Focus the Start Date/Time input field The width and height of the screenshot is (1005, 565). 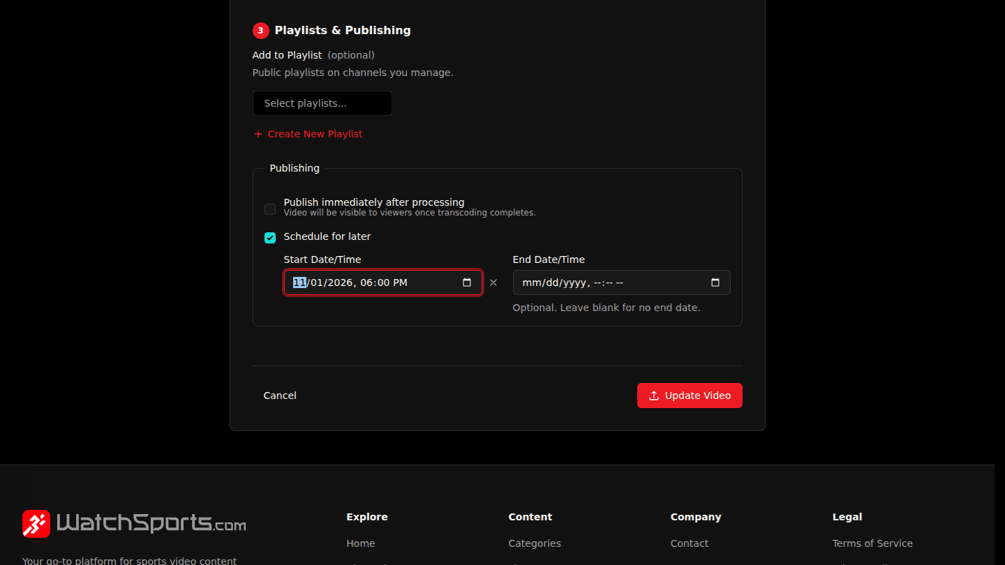(x=383, y=282)
